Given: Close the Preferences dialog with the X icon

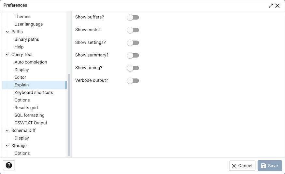Looking at the screenshot, I should tap(278, 6).
